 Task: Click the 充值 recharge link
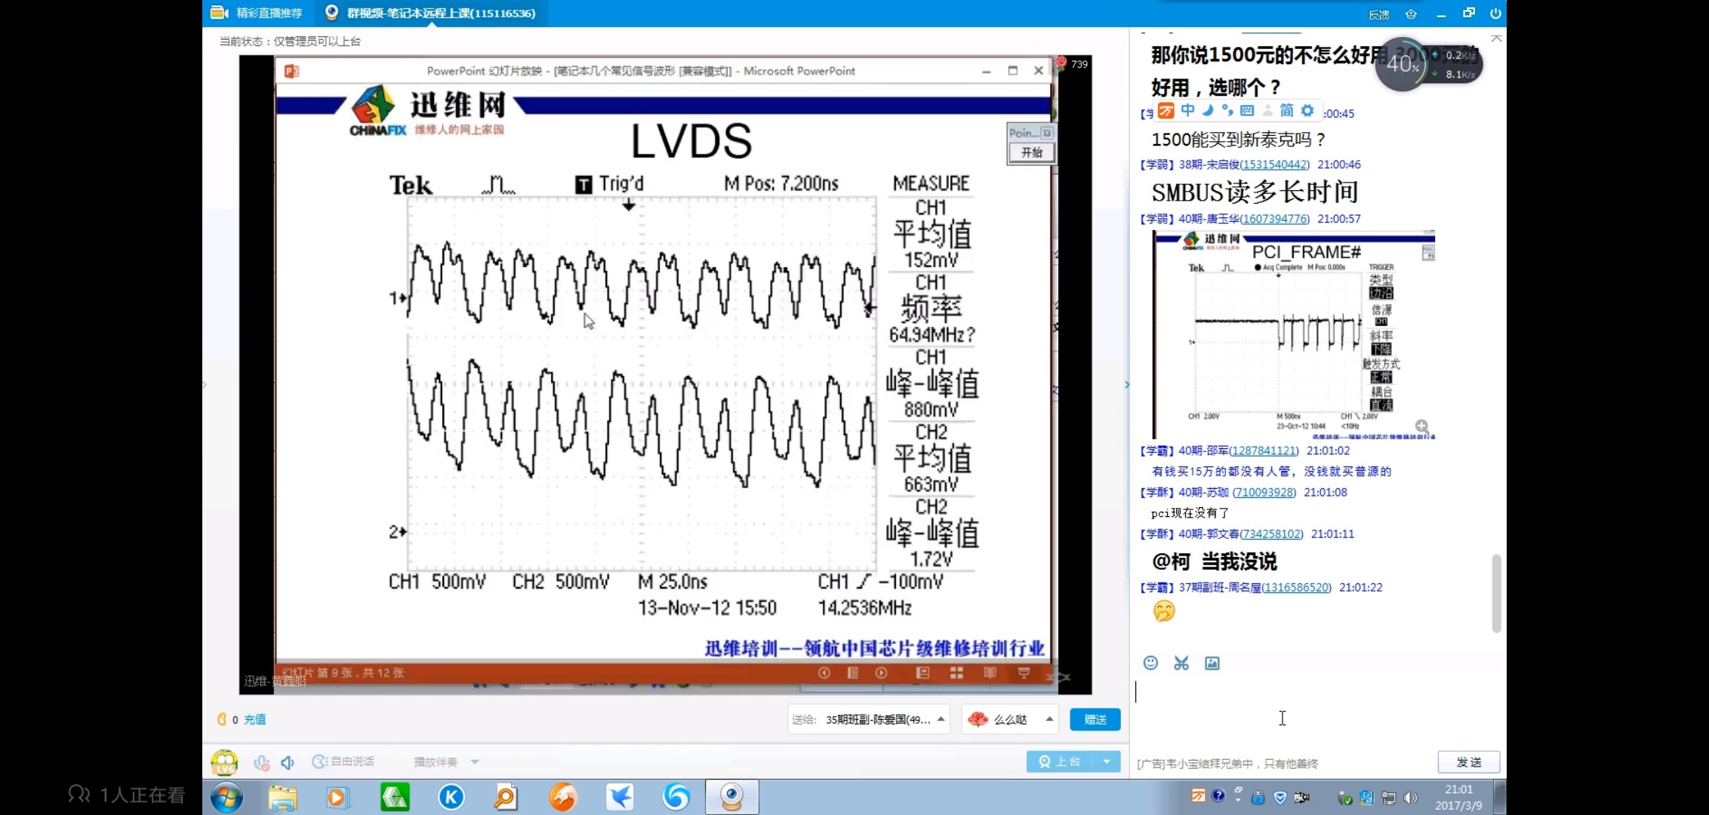pyautogui.click(x=254, y=719)
